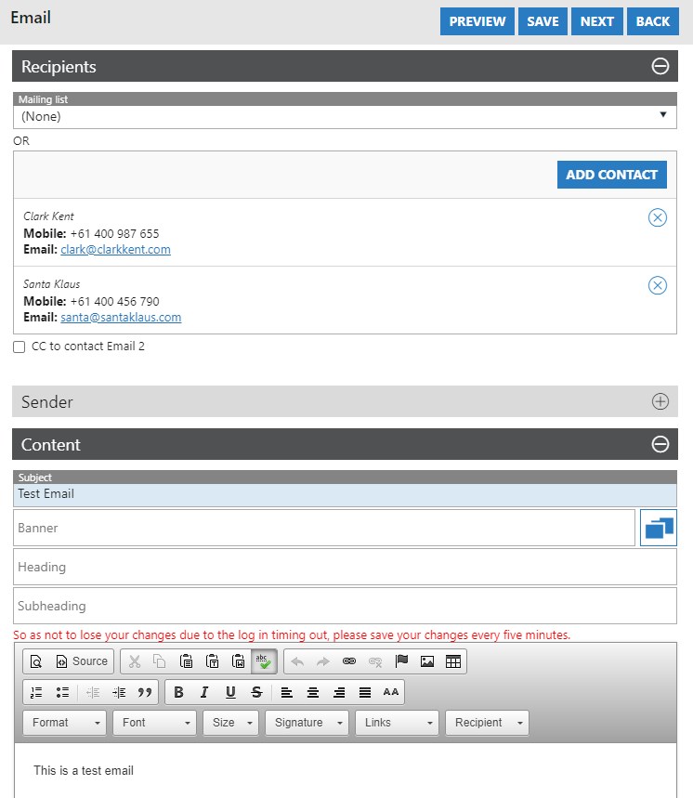Remove Clark Kent from recipients

[657, 217]
